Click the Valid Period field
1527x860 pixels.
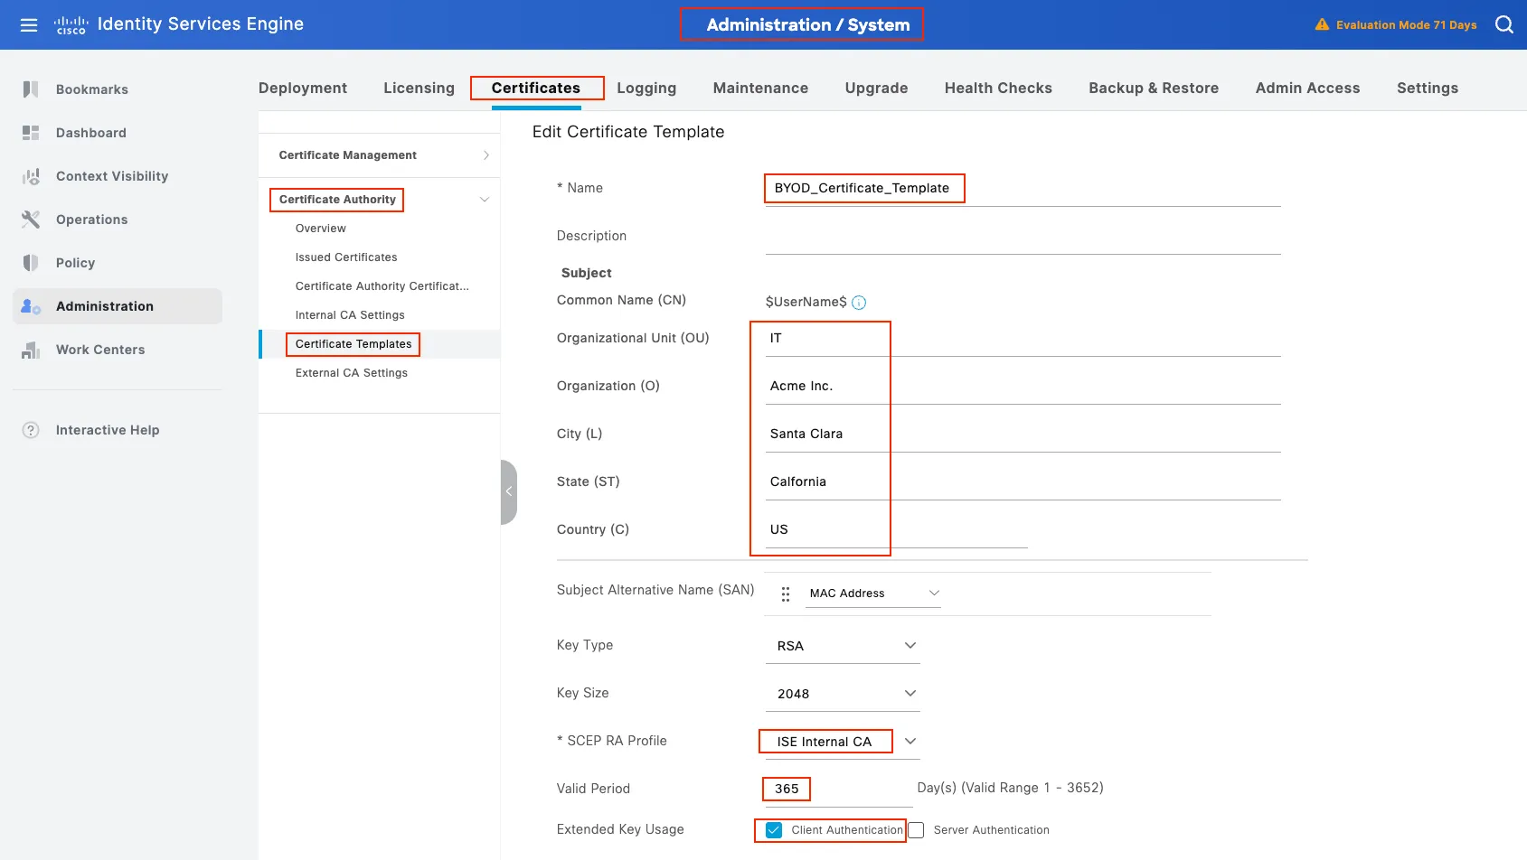[x=838, y=790]
